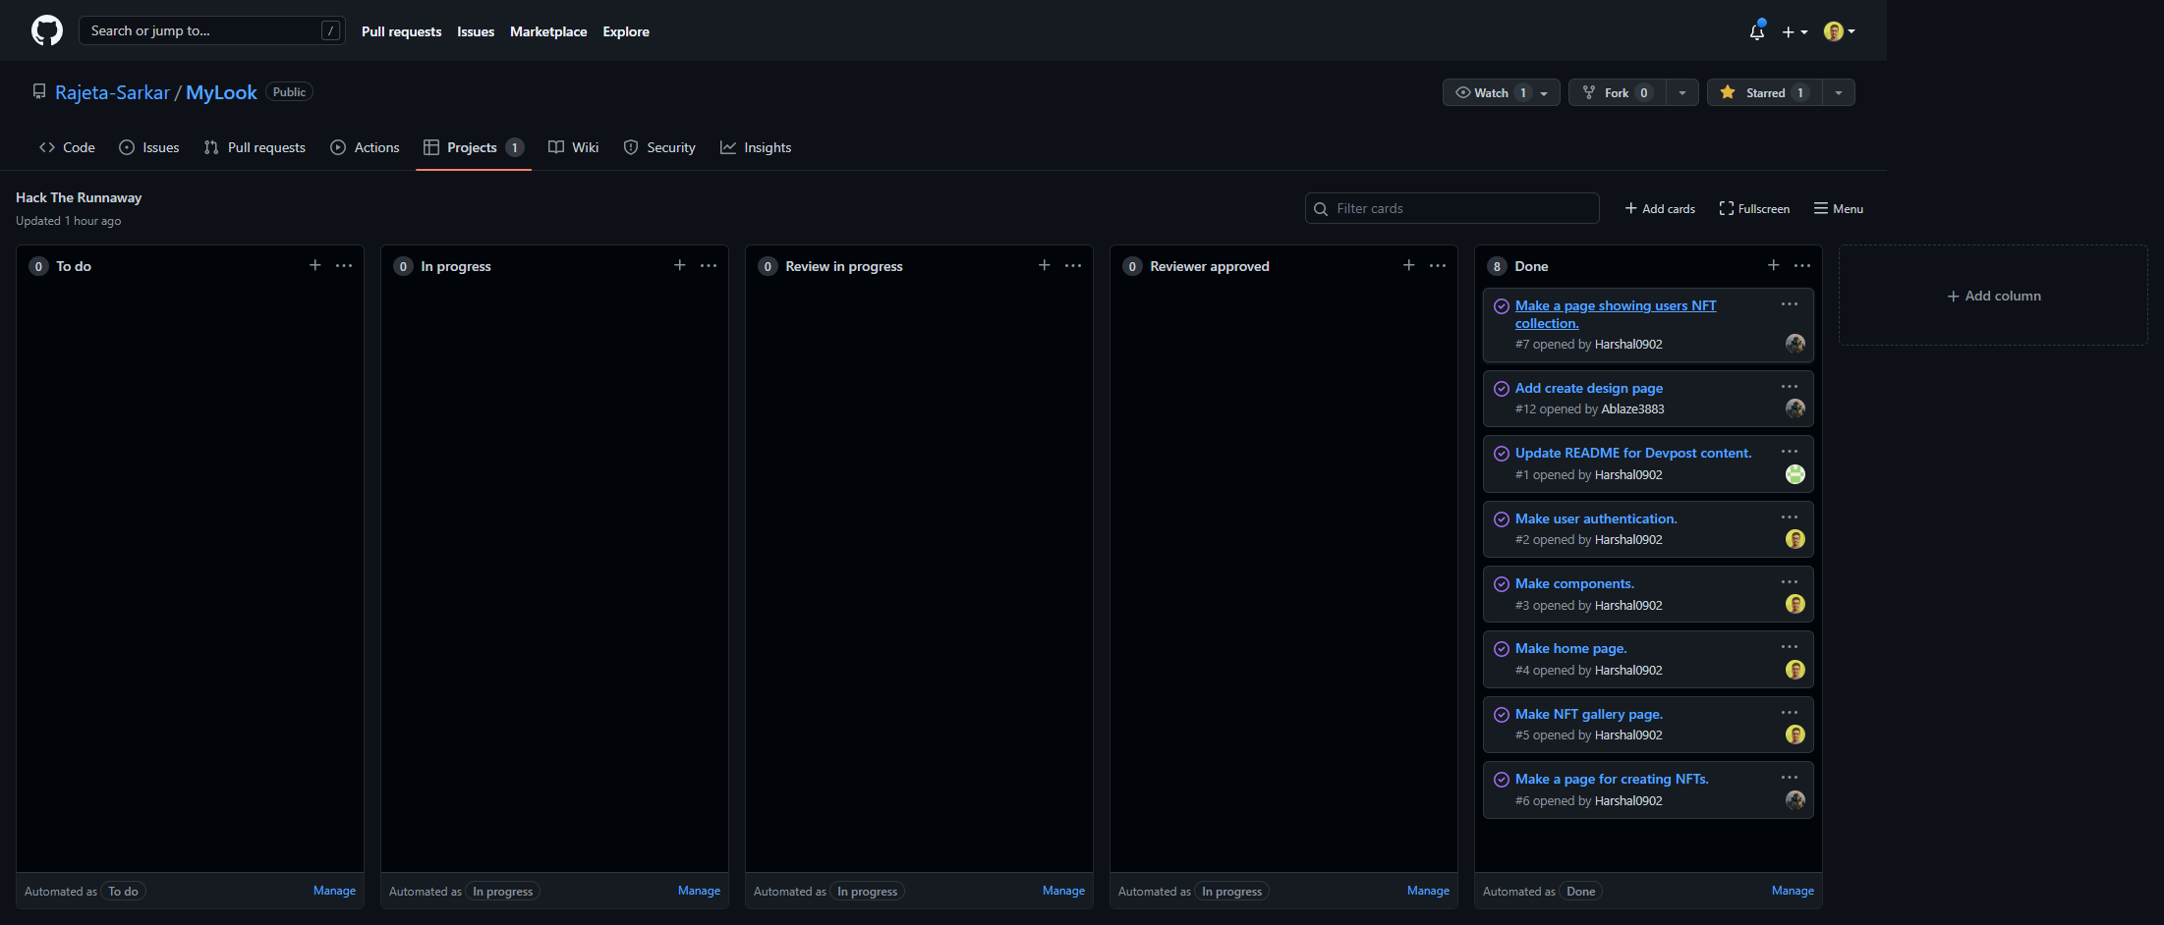Viewport: 2164px width, 925px height.
Task: Open Harshal0902 profile on Make home page card
Action: pos(1628,670)
